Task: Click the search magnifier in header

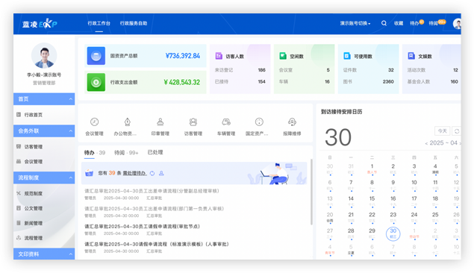Action: (x=384, y=23)
